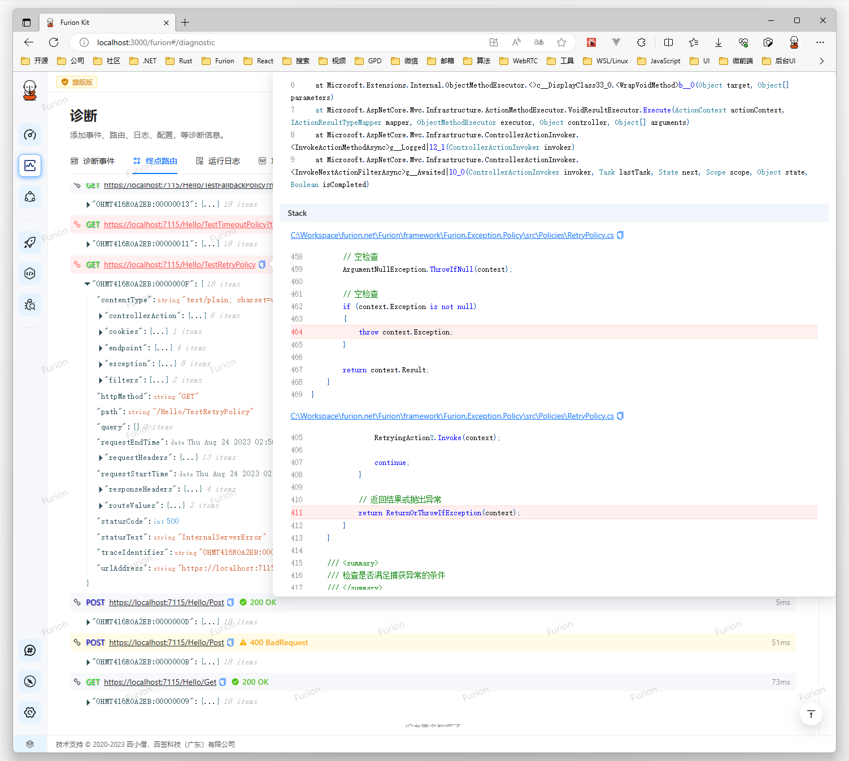This screenshot has height=761, width=849.
Task: Open the browser downloads icon
Action: [x=719, y=42]
